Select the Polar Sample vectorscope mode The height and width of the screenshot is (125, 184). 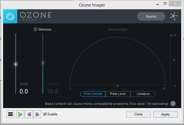(93, 94)
